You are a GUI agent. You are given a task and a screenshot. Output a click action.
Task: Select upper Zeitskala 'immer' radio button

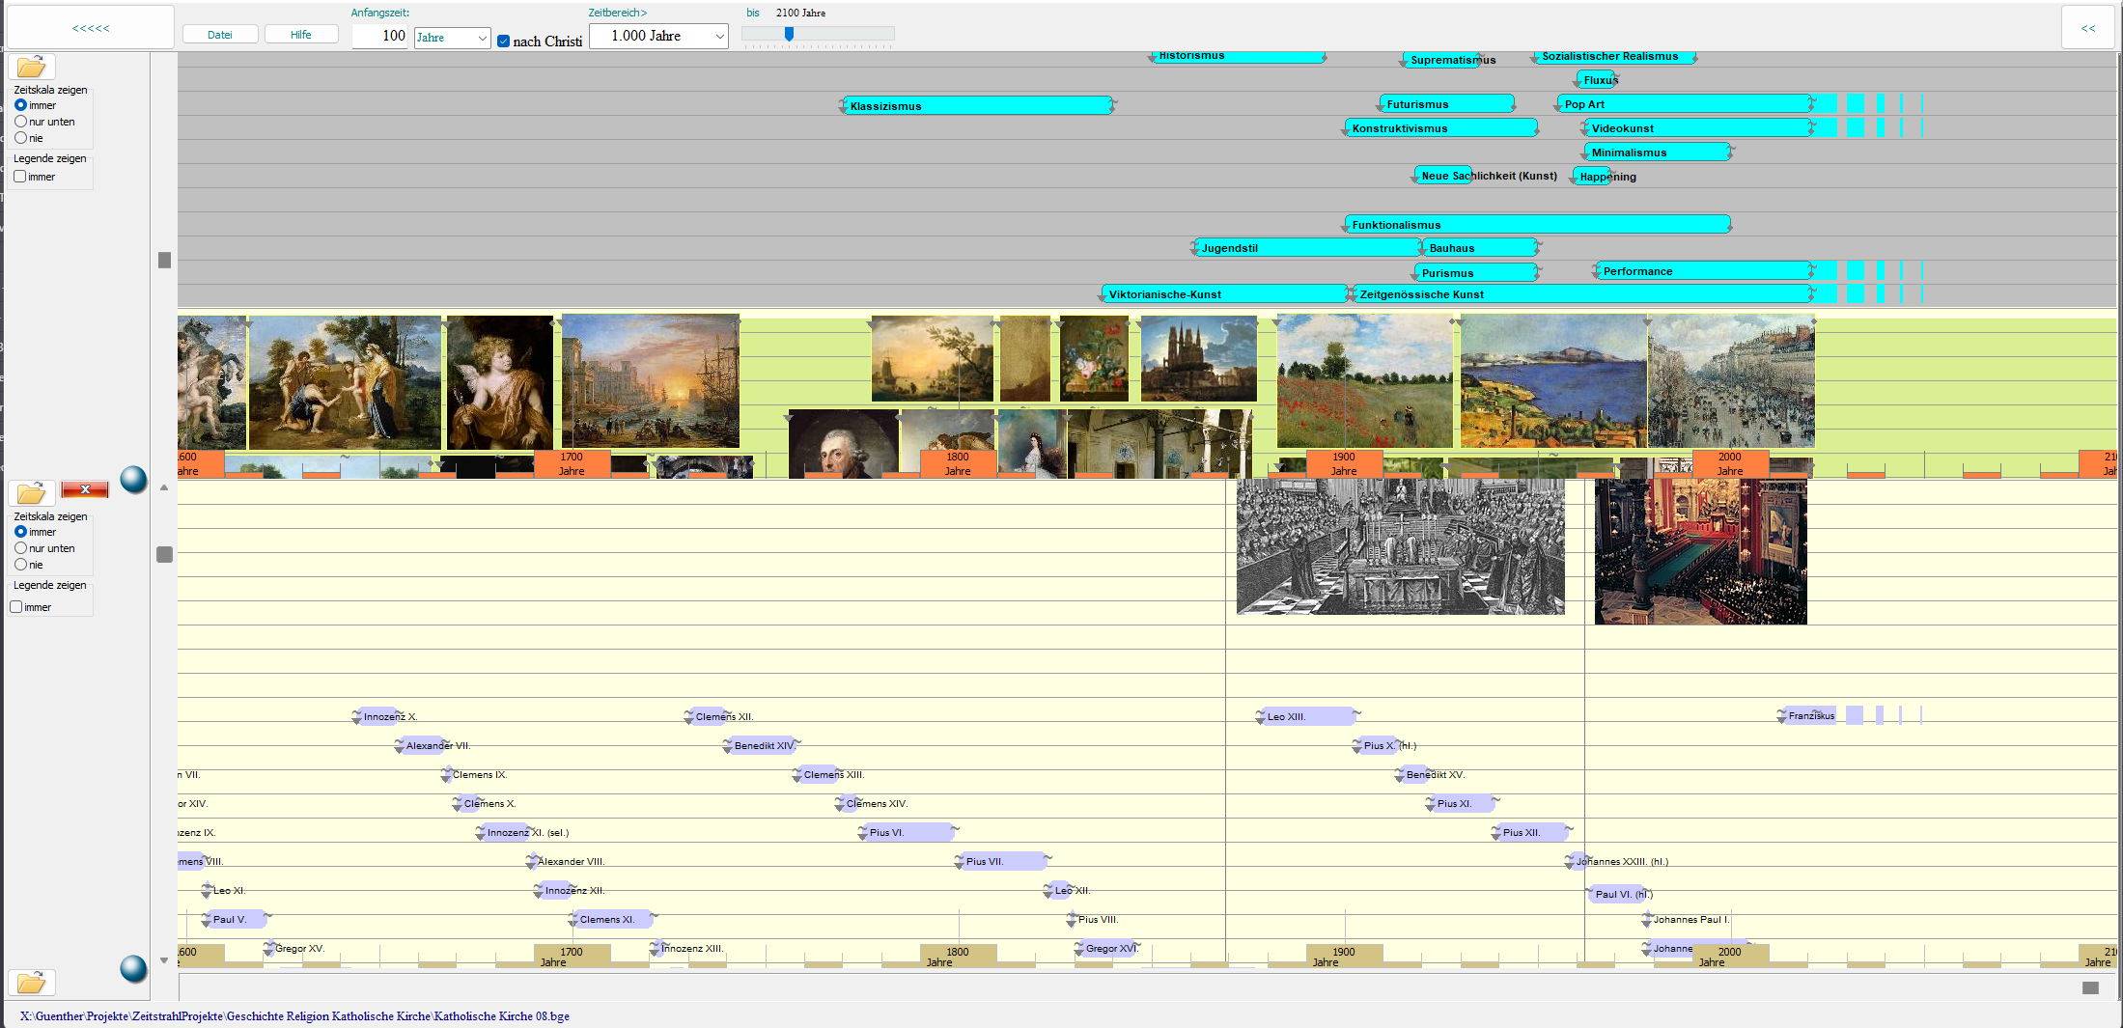pyautogui.click(x=20, y=105)
